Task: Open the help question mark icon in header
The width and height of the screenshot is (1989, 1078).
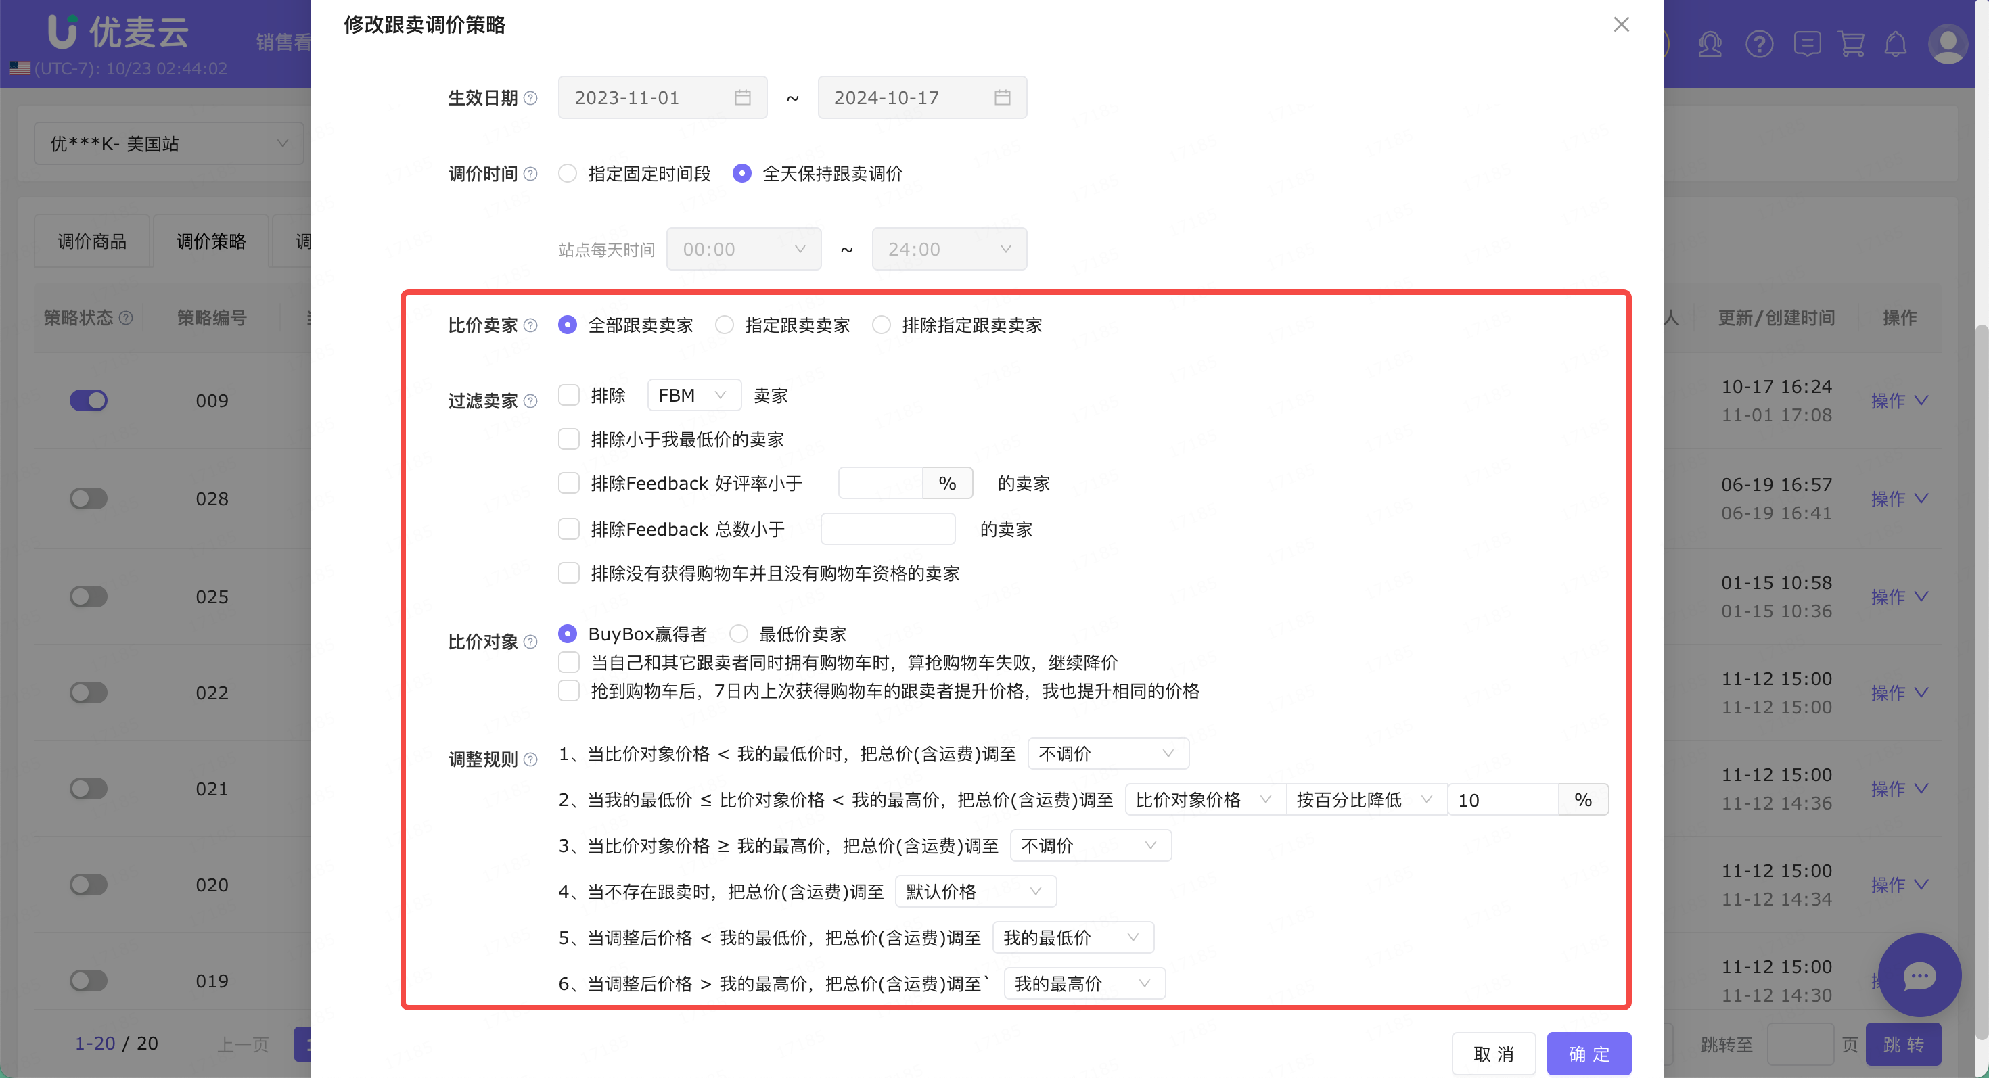Action: click(1758, 44)
